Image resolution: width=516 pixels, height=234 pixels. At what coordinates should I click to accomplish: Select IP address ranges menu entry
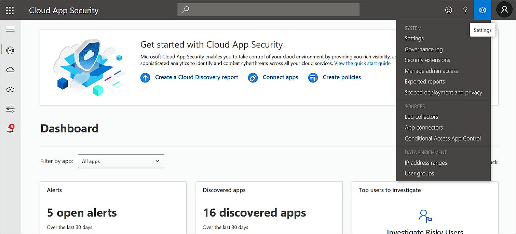[x=425, y=163]
